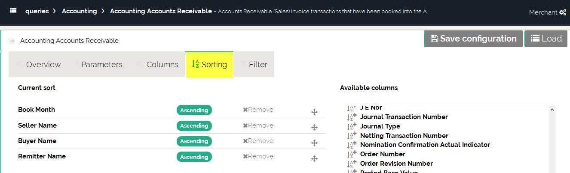Collapse the Accounting Accounts Receivable panel arrow
Viewport: 570px width, 173px height.
12,41
